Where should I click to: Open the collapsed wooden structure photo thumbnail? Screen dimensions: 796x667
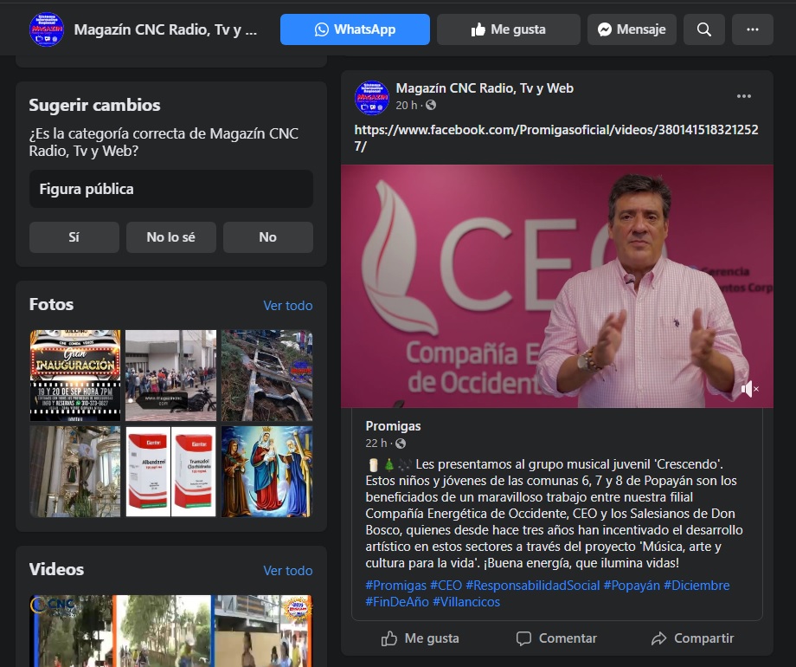(267, 375)
